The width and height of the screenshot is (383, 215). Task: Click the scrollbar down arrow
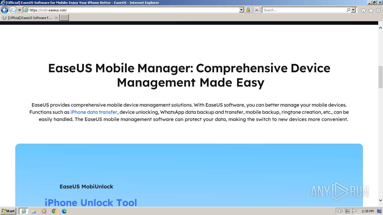(x=381, y=200)
